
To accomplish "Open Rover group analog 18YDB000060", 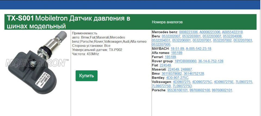I will point(185,61).
